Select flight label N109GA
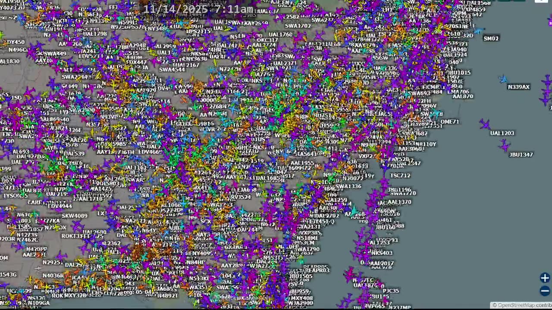Screen dimensions: 552x310 (x=38, y=303)
